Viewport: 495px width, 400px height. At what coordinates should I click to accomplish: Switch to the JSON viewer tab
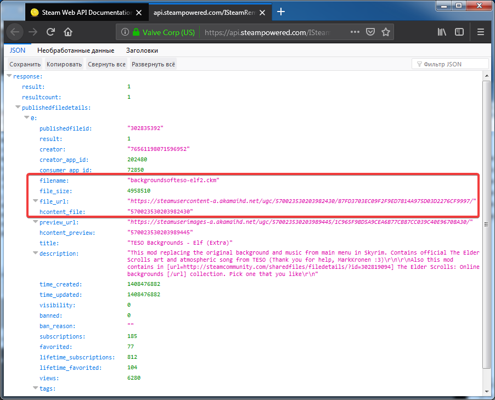point(18,50)
